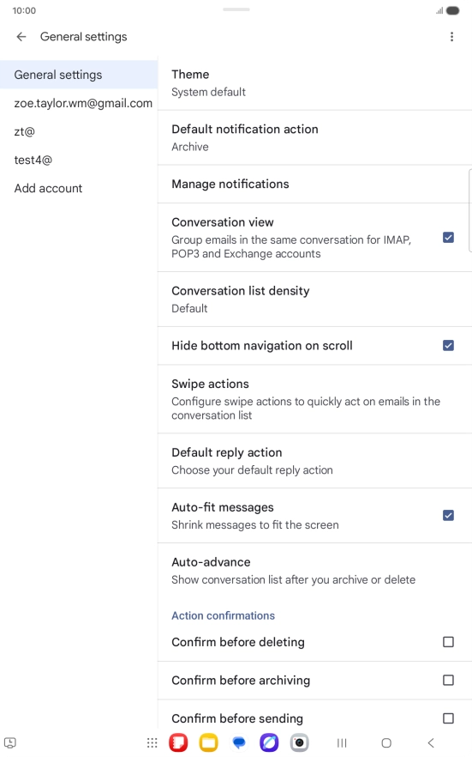Image resolution: width=472 pixels, height=757 pixels.
Task: Open the Camera app in taskbar
Action: (x=299, y=742)
